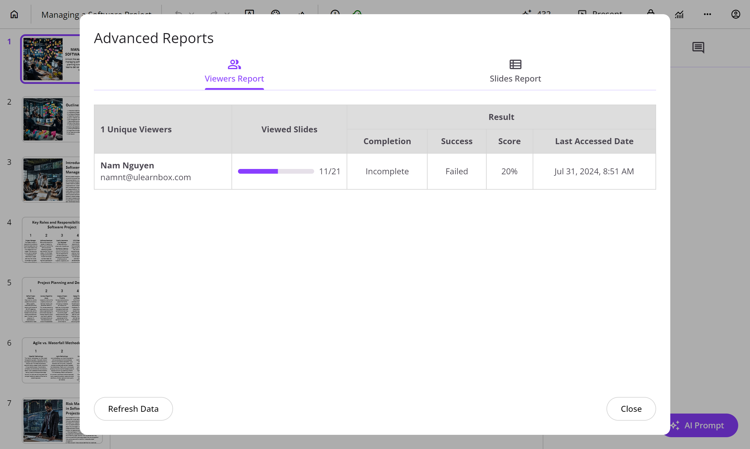Open the analytics chart icon in toolbar
The image size is (750, 449).
pos(679,14)
